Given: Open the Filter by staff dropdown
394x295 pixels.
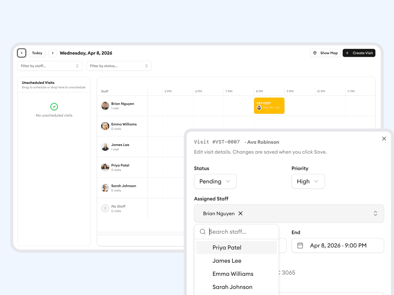Looking at the screenshot, I should (x=50, y=66).
